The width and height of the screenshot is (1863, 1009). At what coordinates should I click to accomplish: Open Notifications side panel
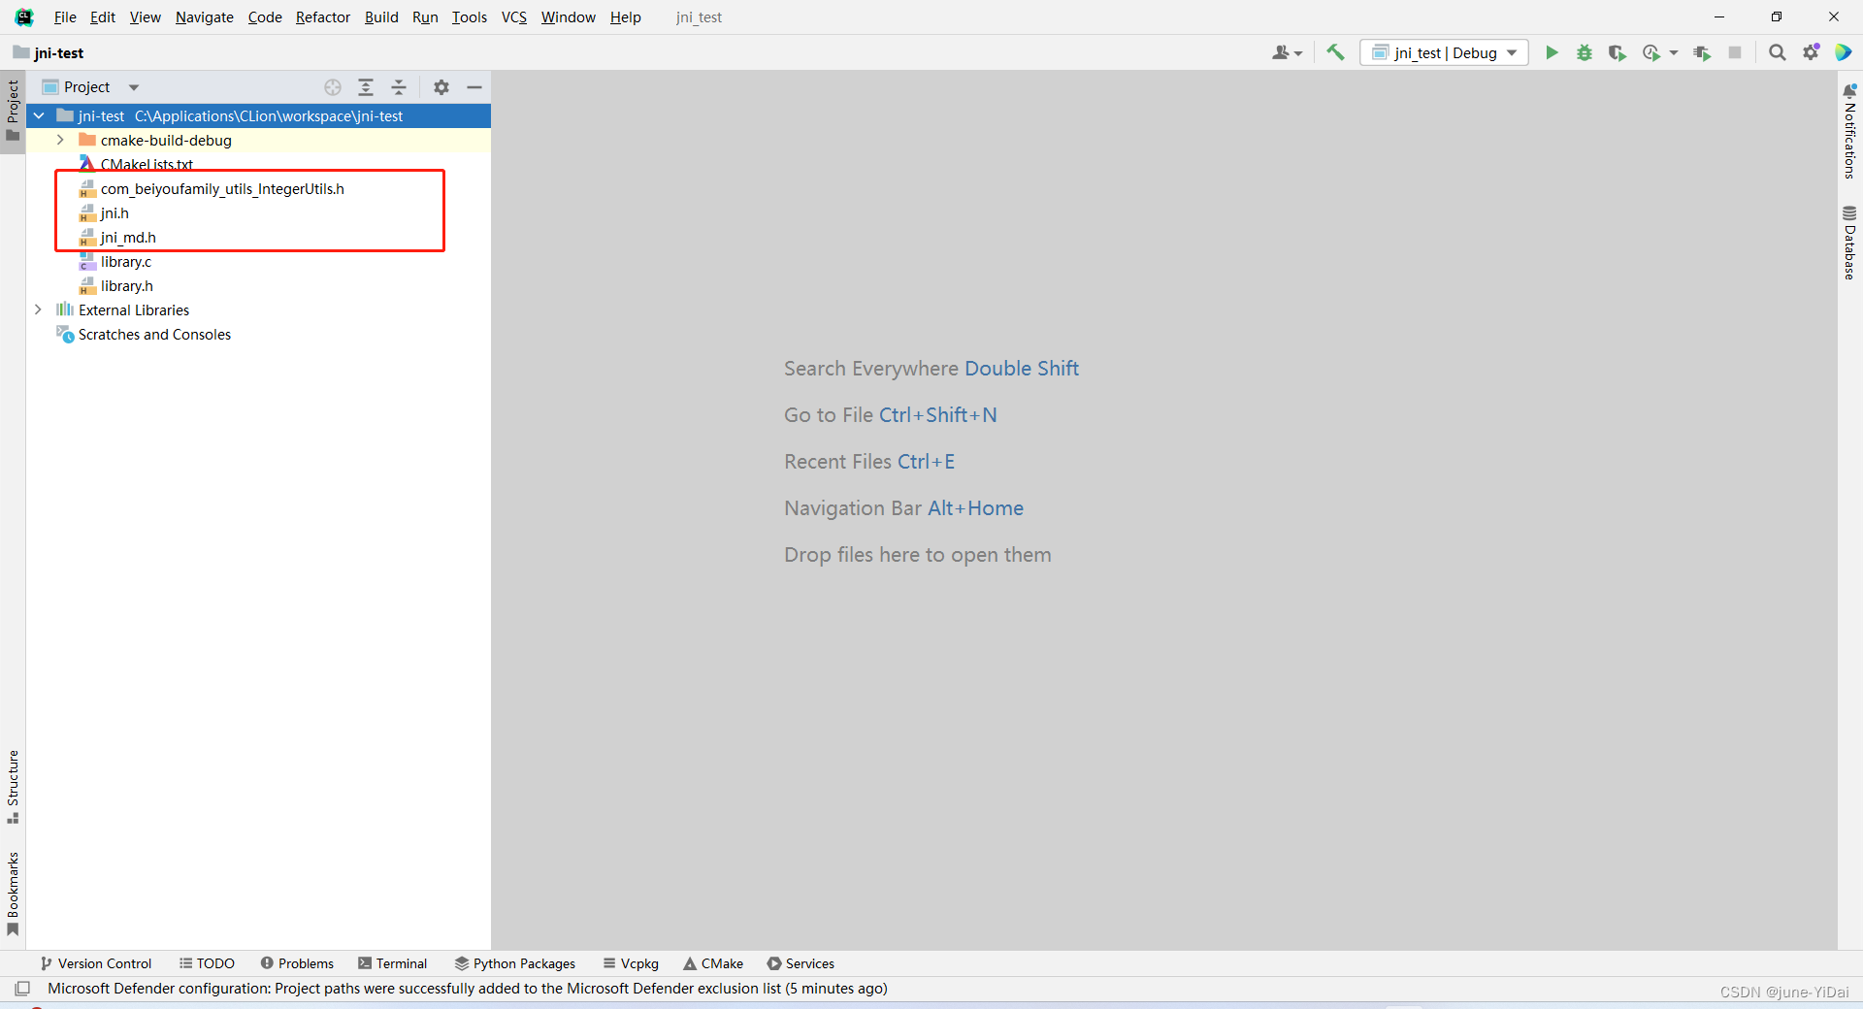1849,131
